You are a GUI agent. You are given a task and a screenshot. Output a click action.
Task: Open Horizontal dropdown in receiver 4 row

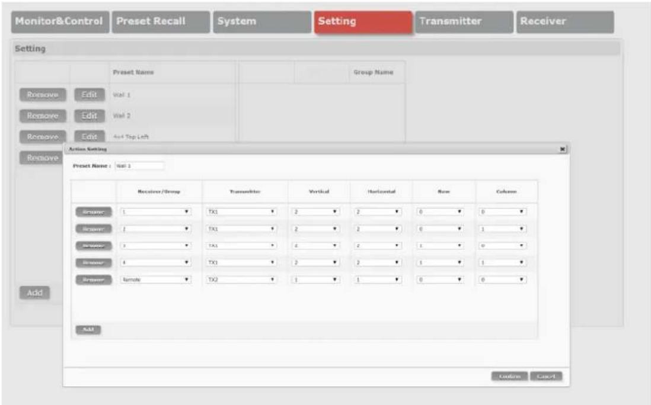(x=378, y=262)
